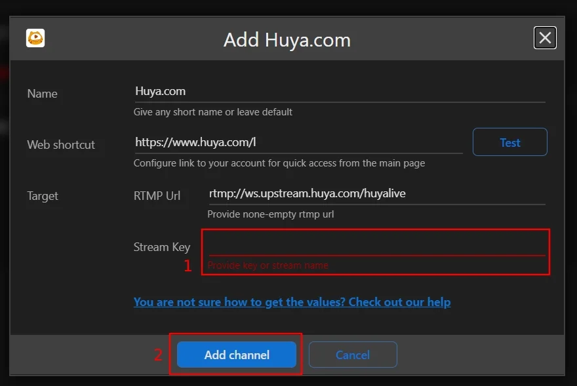Click the red 'Provide key or stream name' error
This screenshot has width=577, height=386.
coord(268,265)
